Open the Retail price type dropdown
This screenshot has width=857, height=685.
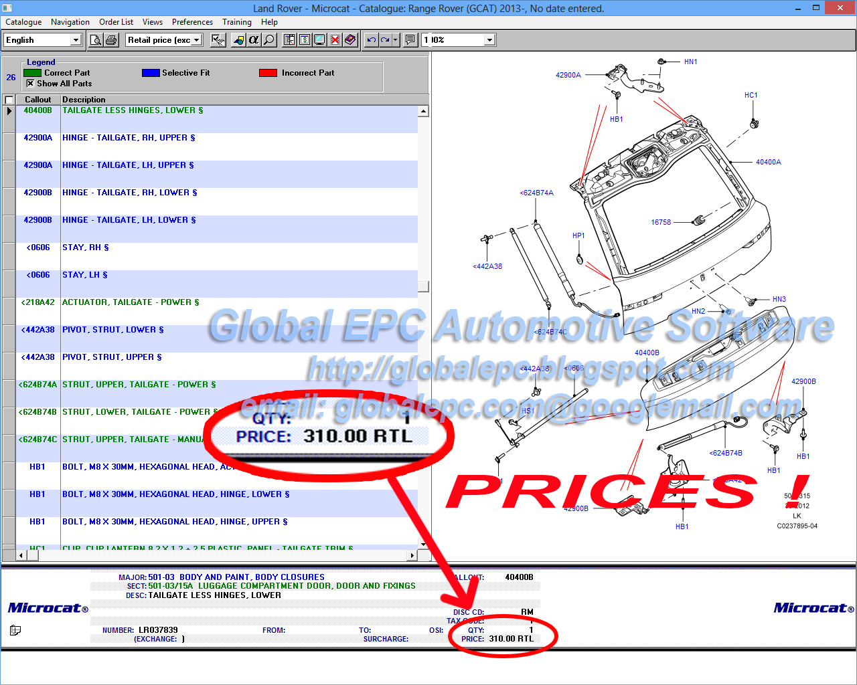tap(197, 40)
